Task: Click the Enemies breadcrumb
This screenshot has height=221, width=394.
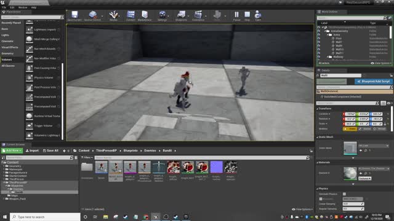Action: point(150,150)
